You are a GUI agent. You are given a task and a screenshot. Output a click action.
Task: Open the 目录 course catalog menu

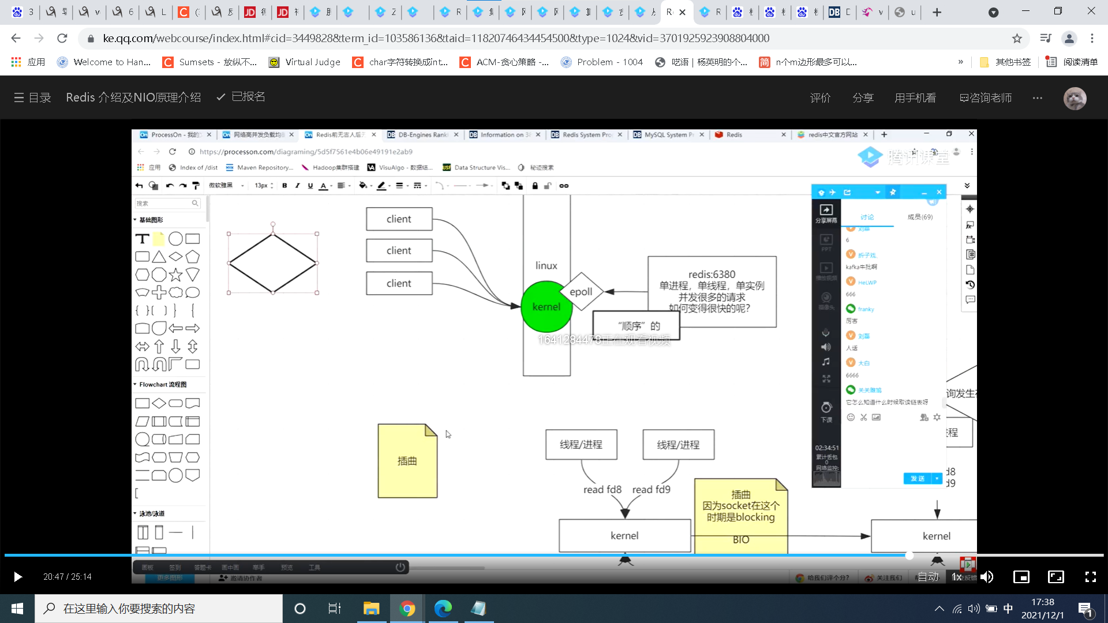32,97
